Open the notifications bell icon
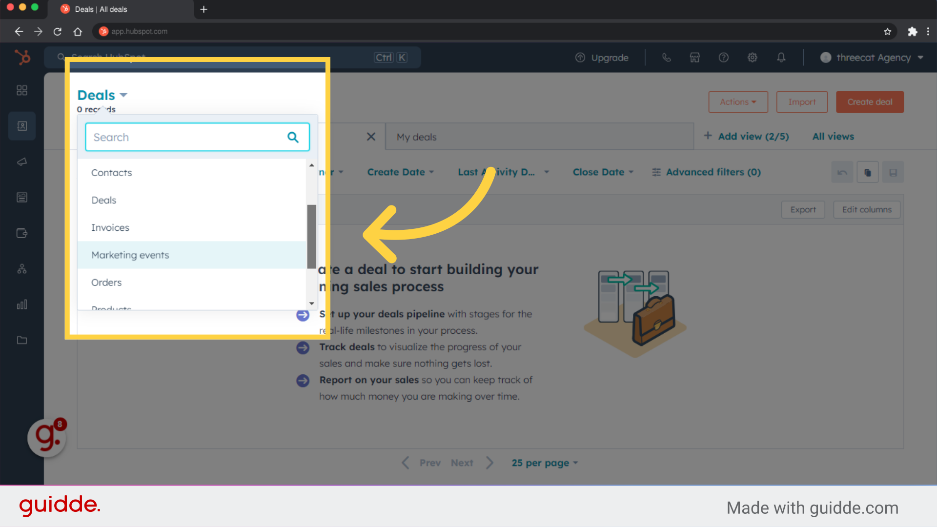This screenshot has height=527, width=937. tap(781, 58)
